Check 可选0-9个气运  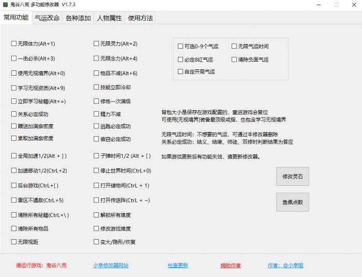(x=198, y=46)
